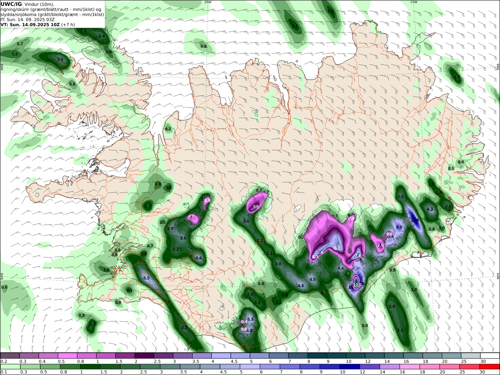This screenshot has width=500, height=375.
Task: Select the valid time line VT: Sun. 14.09.2025 10Z
Action: (x=30, y=25)
